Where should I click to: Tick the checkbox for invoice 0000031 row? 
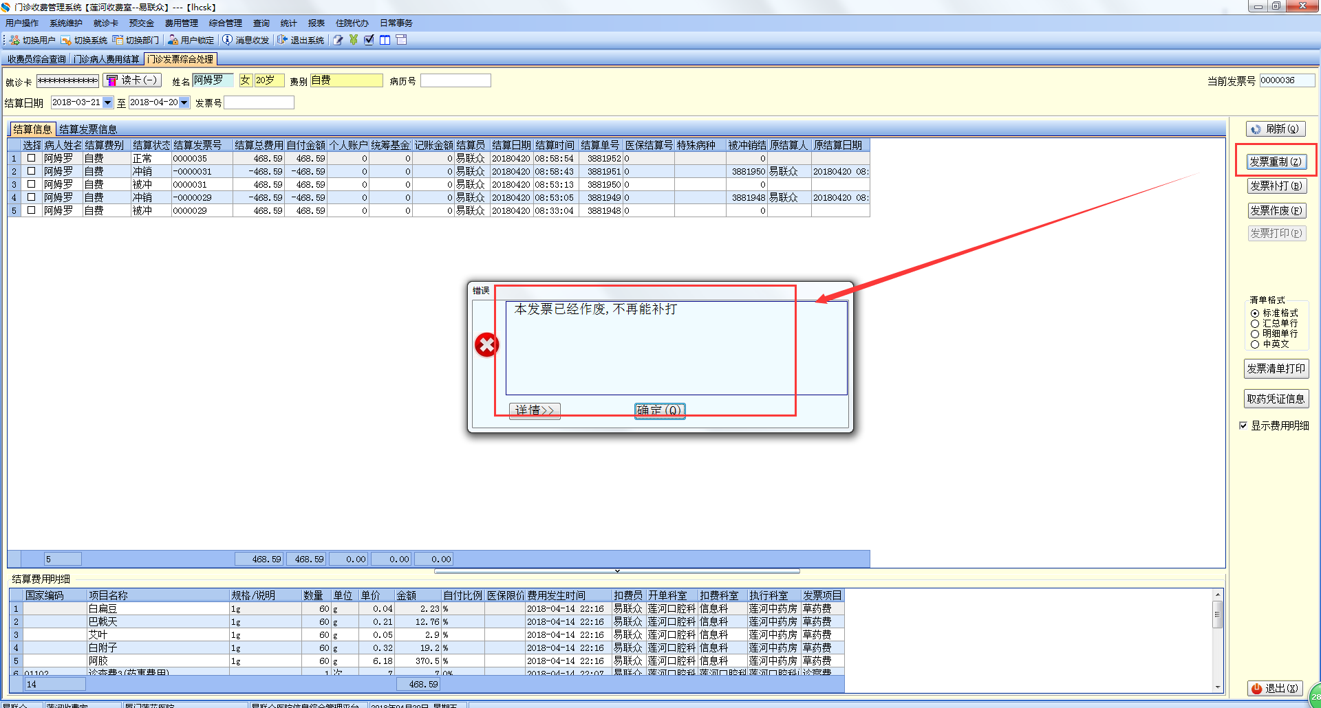point(31,184)
